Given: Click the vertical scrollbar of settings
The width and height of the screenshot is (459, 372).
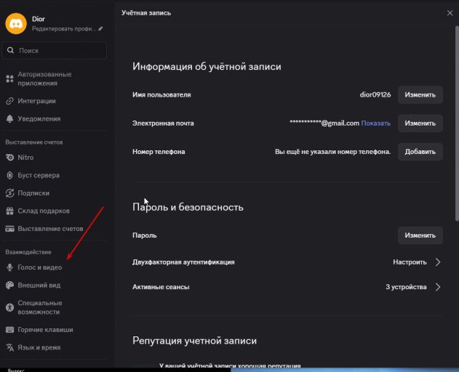Looking at the screenshot, I should pyautogui.click(x=457, y=124).
